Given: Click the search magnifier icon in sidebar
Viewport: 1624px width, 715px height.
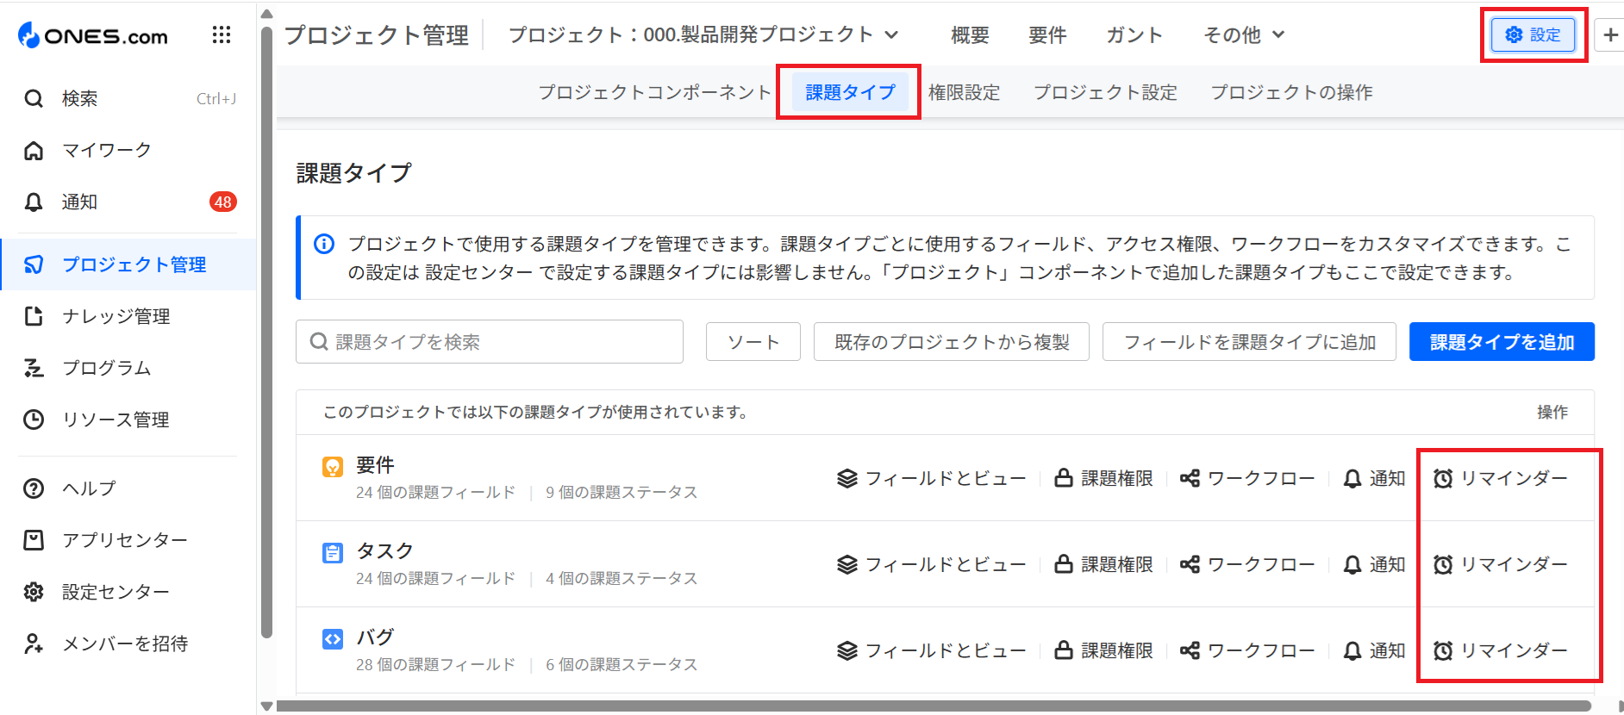Looking at the screenshot, I should pos(34,99).
